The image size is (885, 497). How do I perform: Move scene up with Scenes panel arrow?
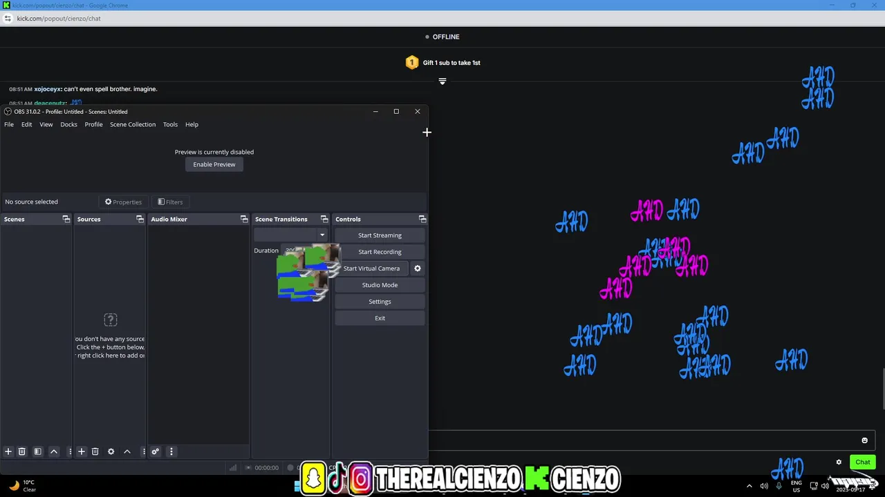pyautogui.click(x=54, y=451)
